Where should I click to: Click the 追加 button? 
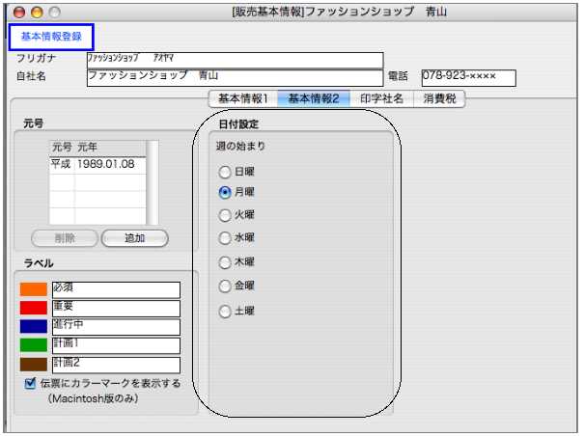click(134, 237)
